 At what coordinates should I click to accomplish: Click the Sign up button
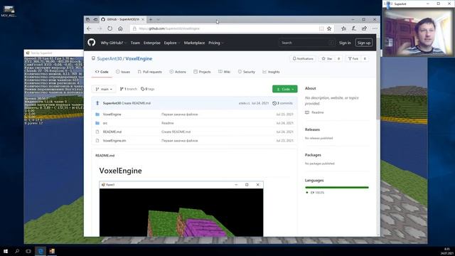click(x=364, y=43)
